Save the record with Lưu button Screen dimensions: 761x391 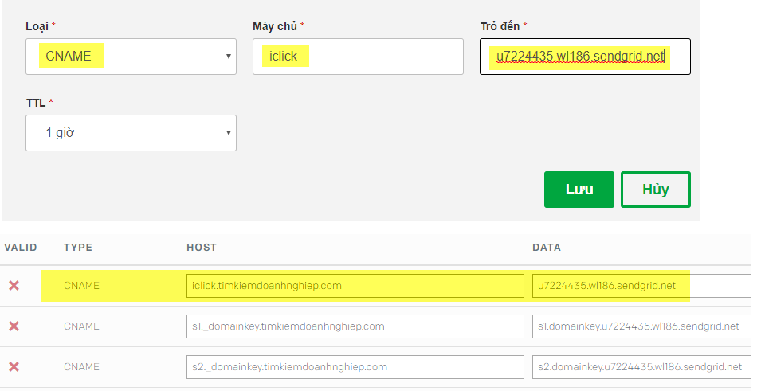[x=579, y=190]
